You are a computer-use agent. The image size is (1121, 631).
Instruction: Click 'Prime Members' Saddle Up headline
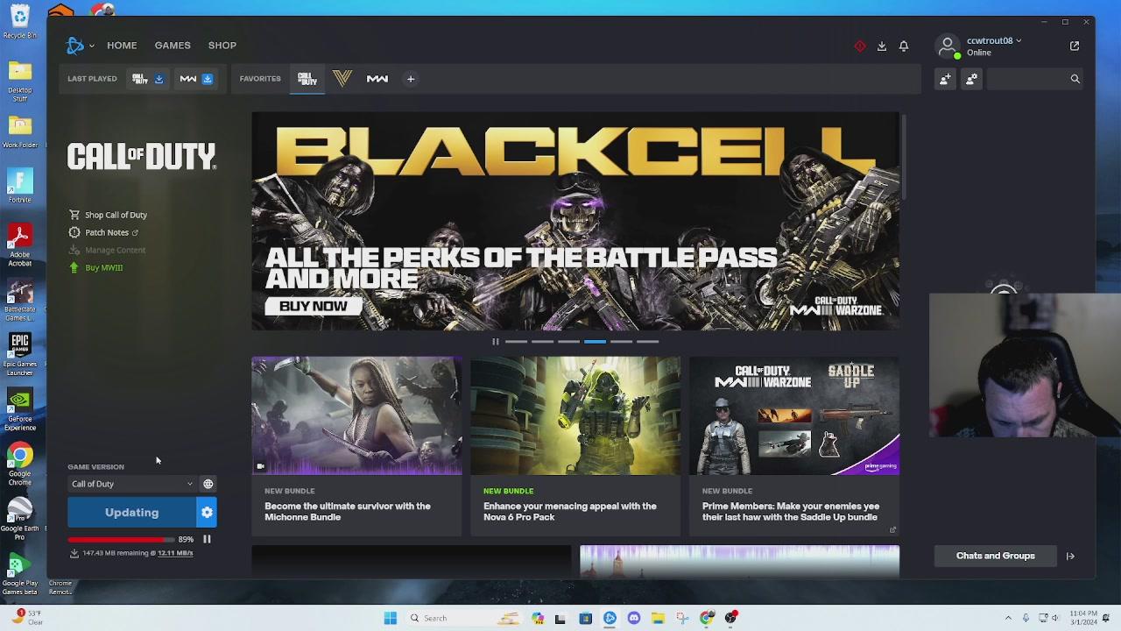coord(791,512)
